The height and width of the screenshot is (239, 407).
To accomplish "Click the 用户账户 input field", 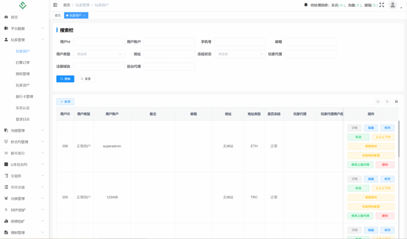I will click(x=169, y=42).
